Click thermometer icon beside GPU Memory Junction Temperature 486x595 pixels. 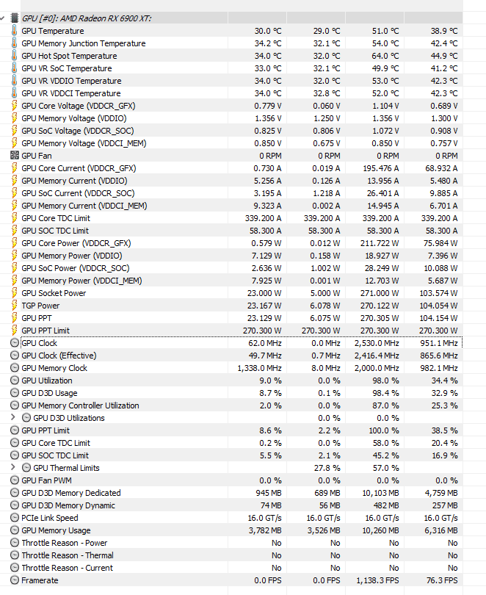(x=15, y=43)
